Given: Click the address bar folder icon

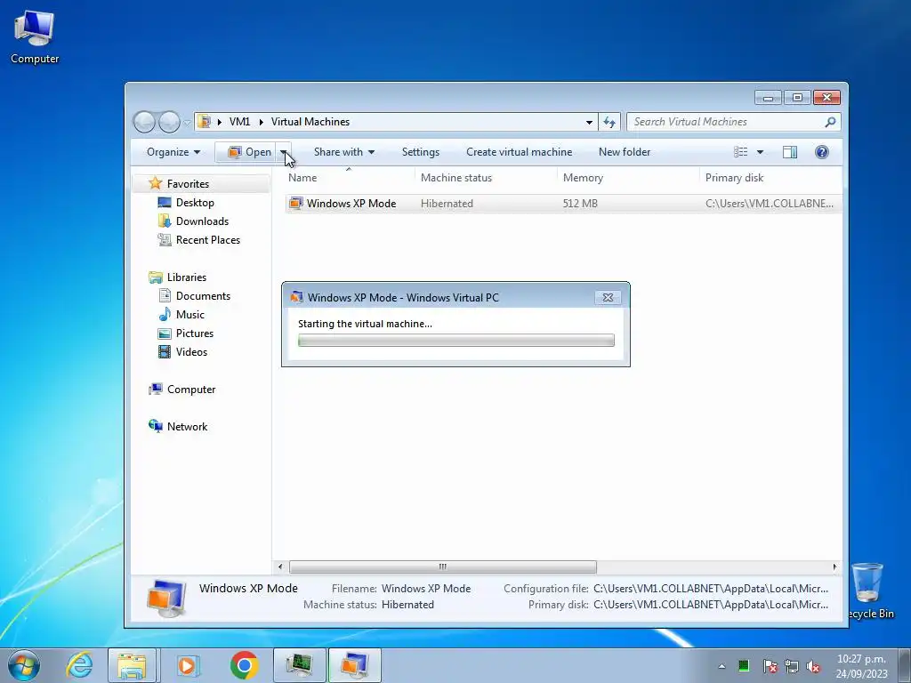Looking at the screenshot, I should pos(204,121).
